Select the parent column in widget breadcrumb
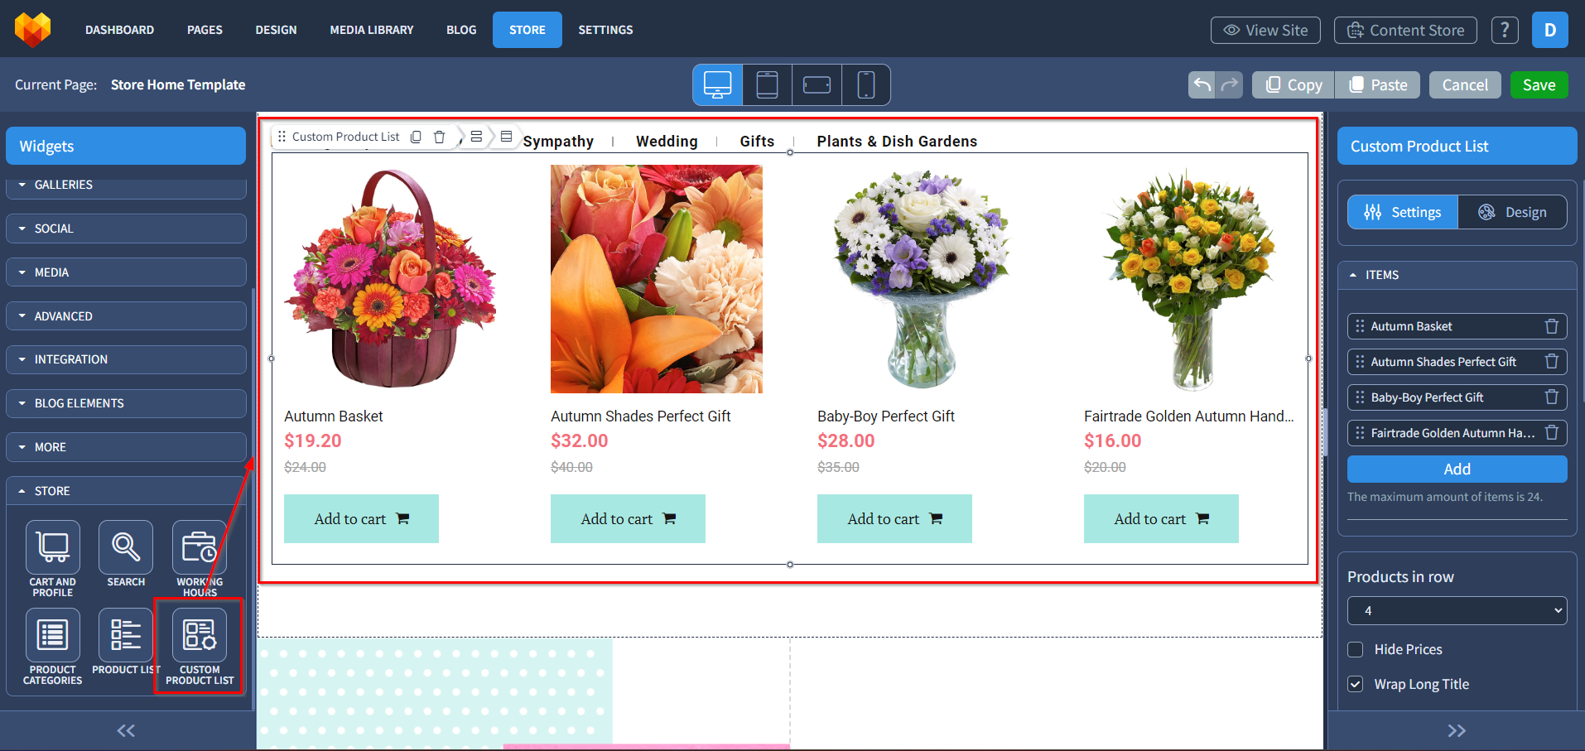This screenshot has width=1585, height=751. (x=506, y=137)
